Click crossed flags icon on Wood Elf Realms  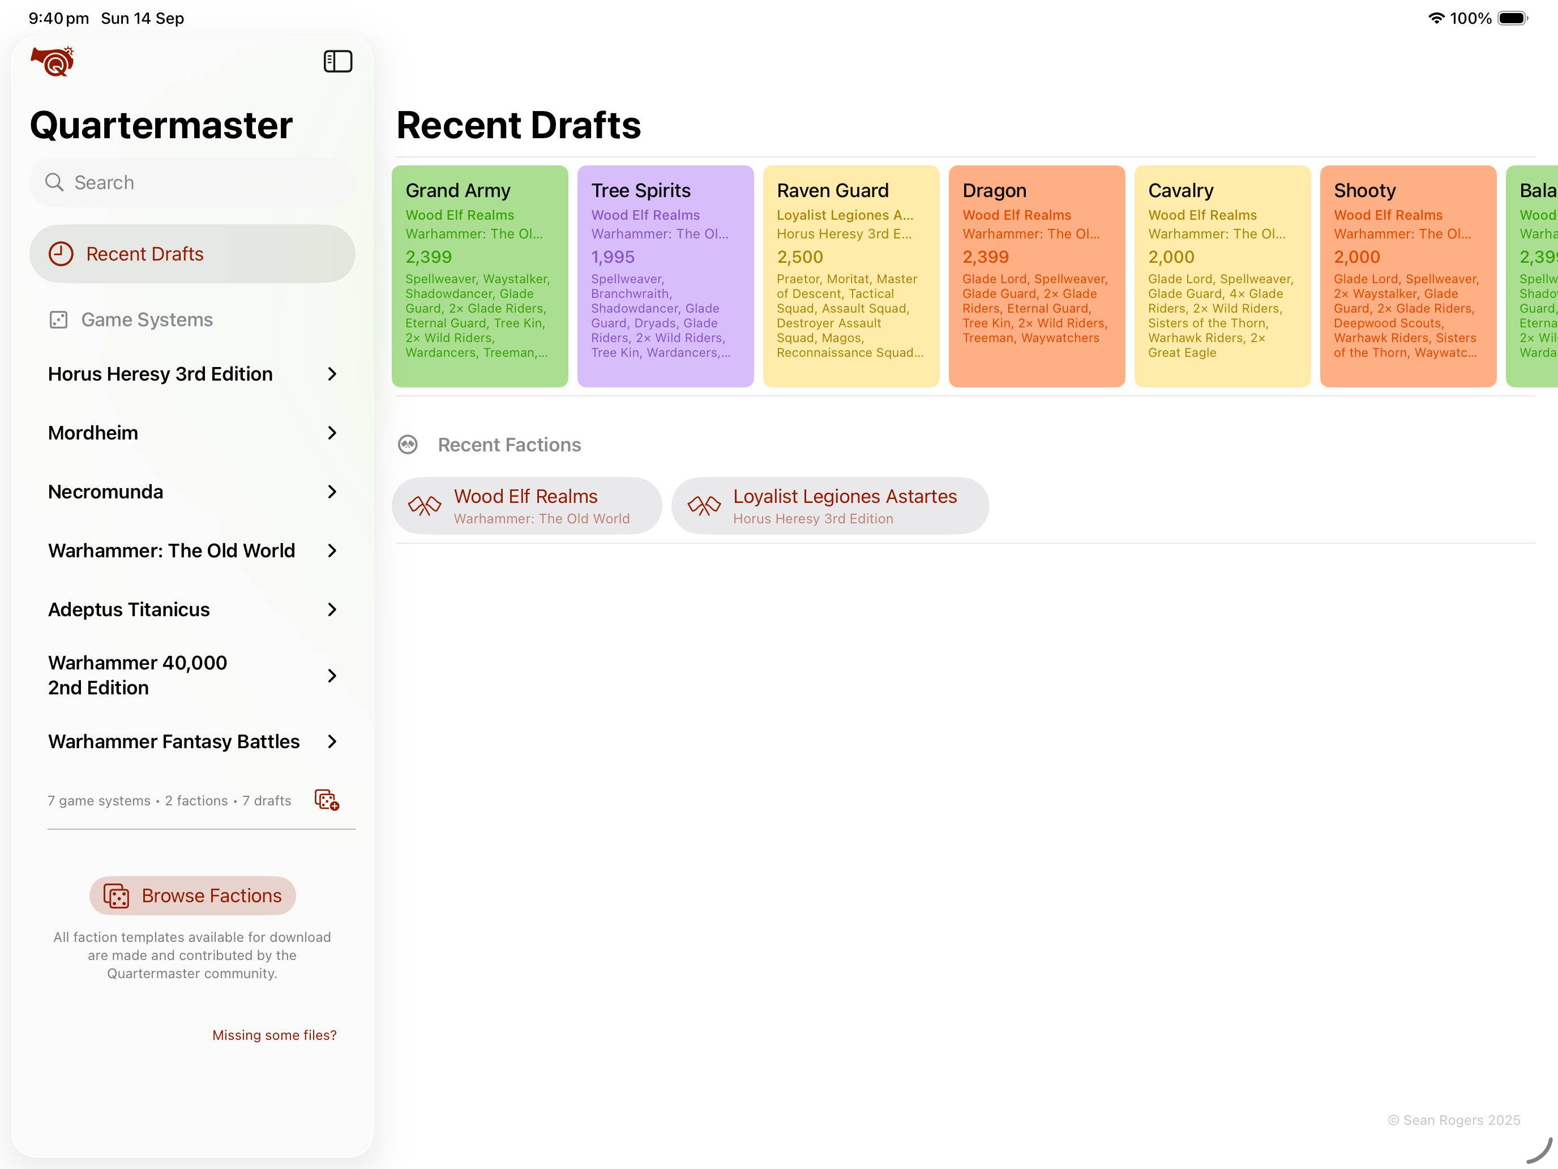pos(424,506)
